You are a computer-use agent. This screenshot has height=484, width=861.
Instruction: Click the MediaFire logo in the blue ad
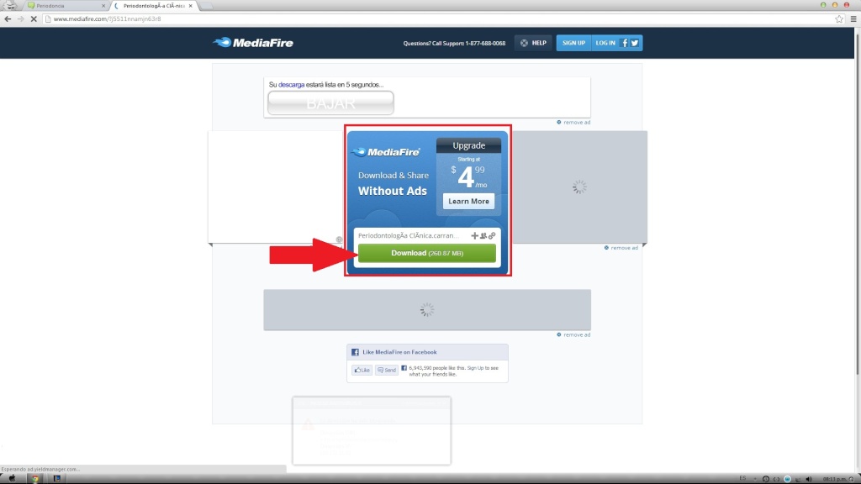coord(385,152)
